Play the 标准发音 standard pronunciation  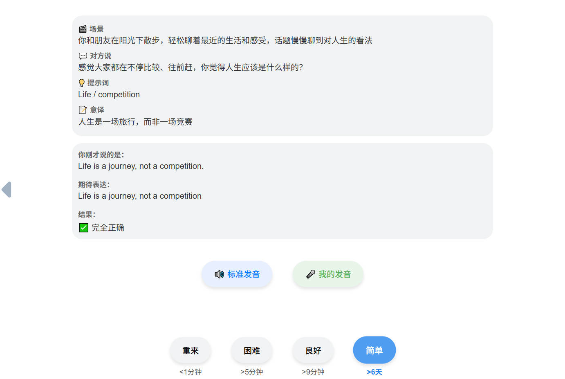237,274
